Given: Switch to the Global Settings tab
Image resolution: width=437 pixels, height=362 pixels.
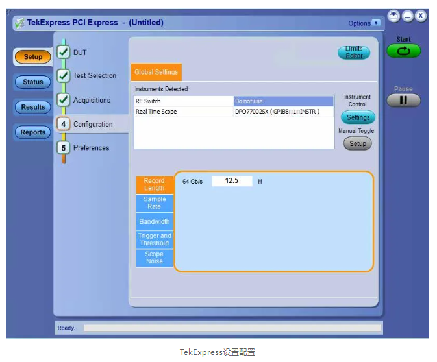Looking at the screenshot, I should pos(156,72).
